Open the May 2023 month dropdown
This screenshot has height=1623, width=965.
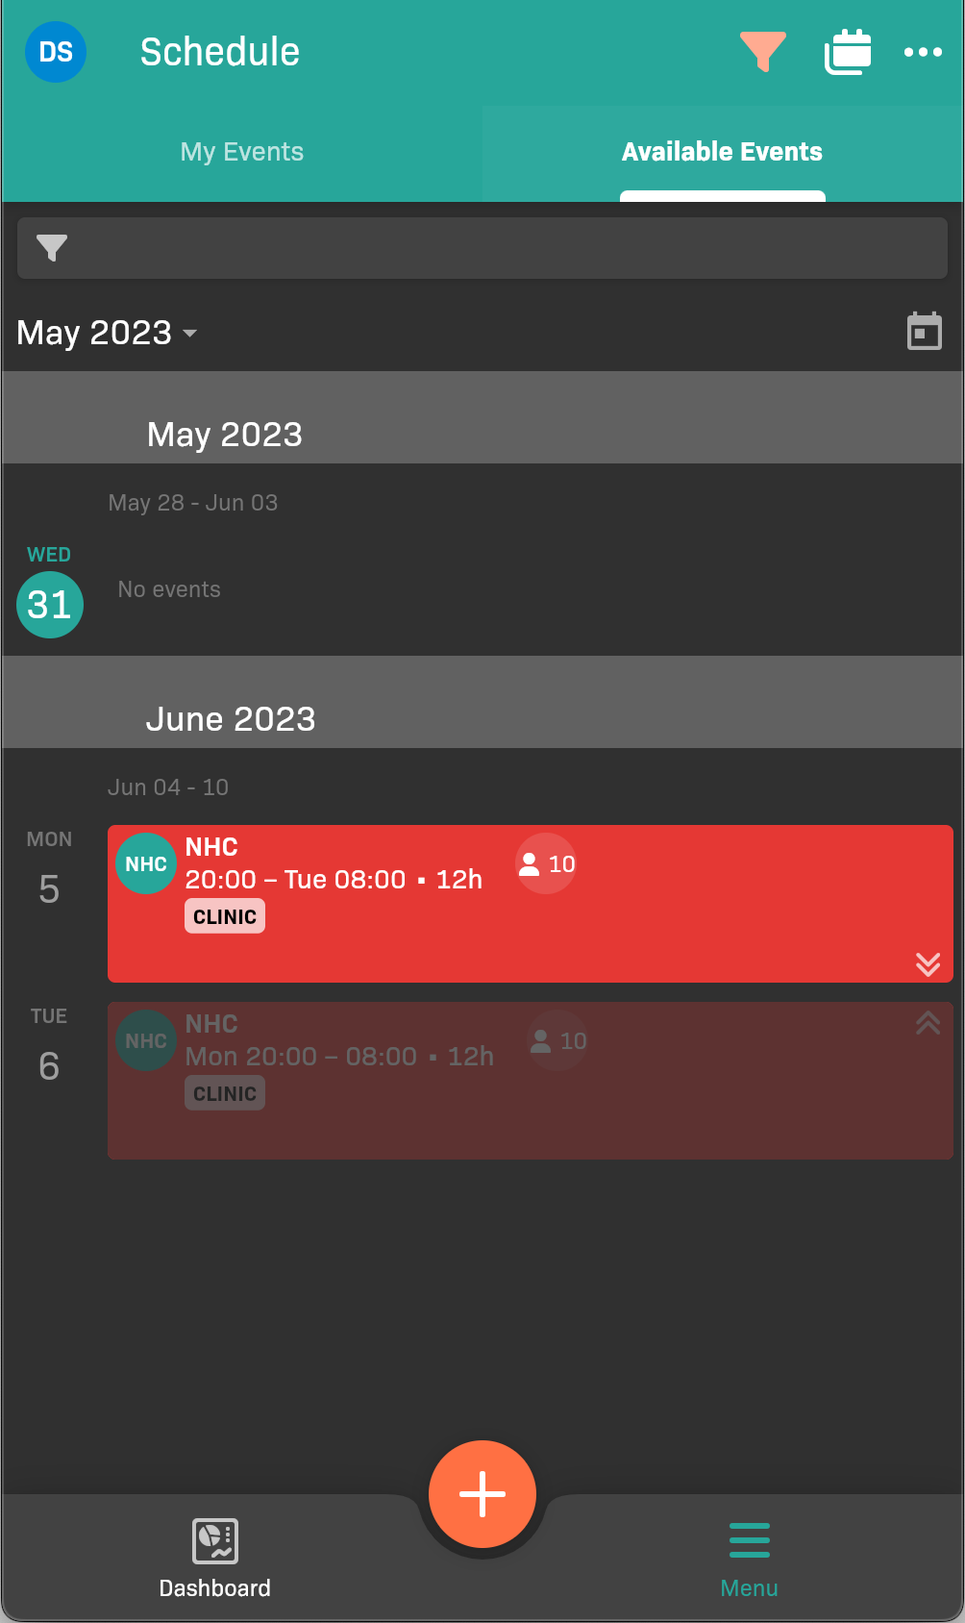click(108, 333)
